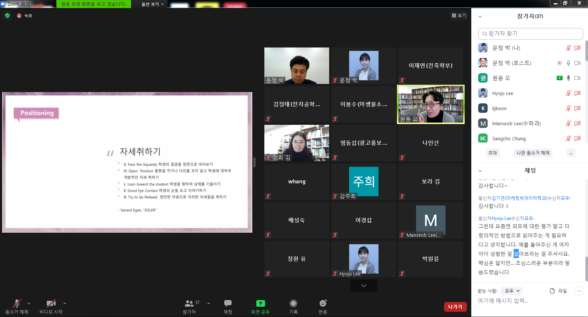Open the chat more options ellipsis button
Image resolution: width=588 pixels, height=317 pixels.
579,291
